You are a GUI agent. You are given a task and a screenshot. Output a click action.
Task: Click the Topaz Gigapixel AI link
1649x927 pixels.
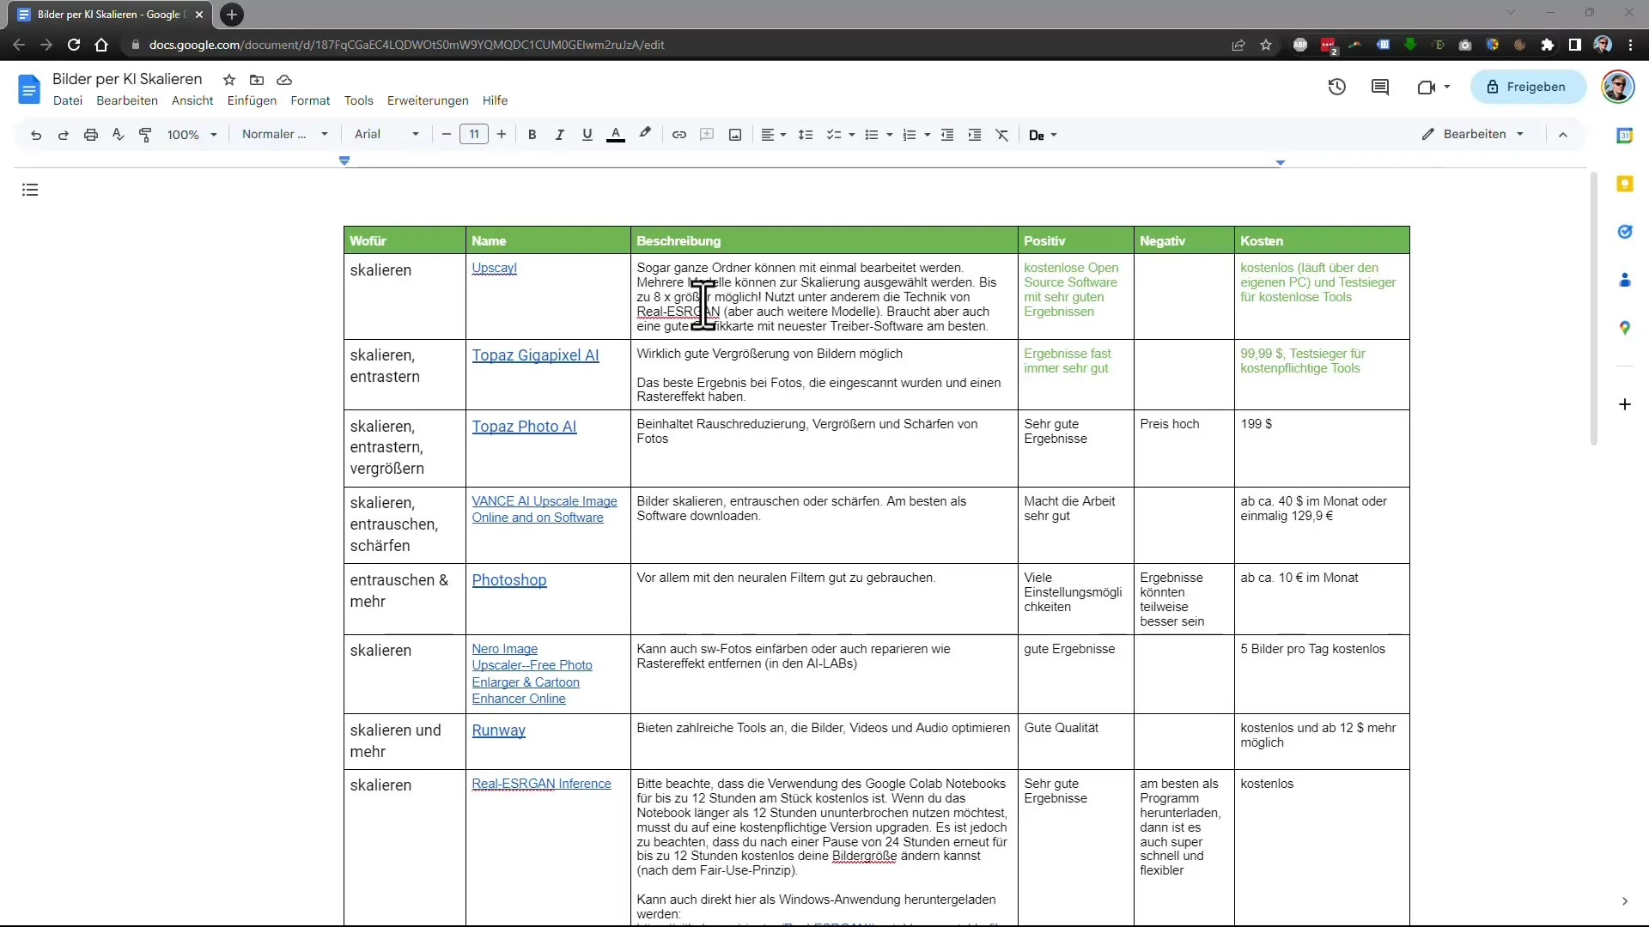[536, 354]
